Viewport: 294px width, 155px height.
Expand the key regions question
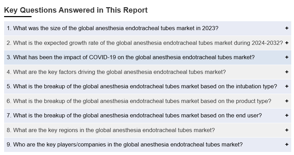111,130
